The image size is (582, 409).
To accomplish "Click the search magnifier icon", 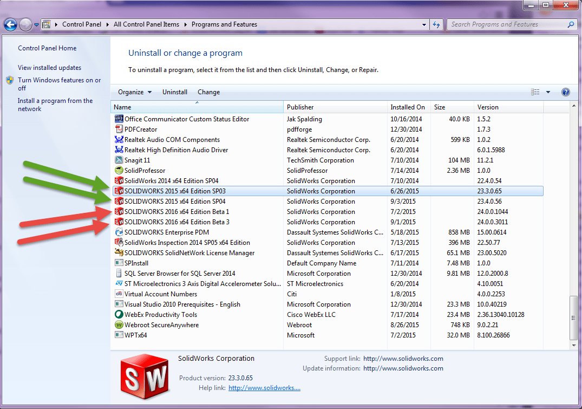I will [x=571, y=24].
